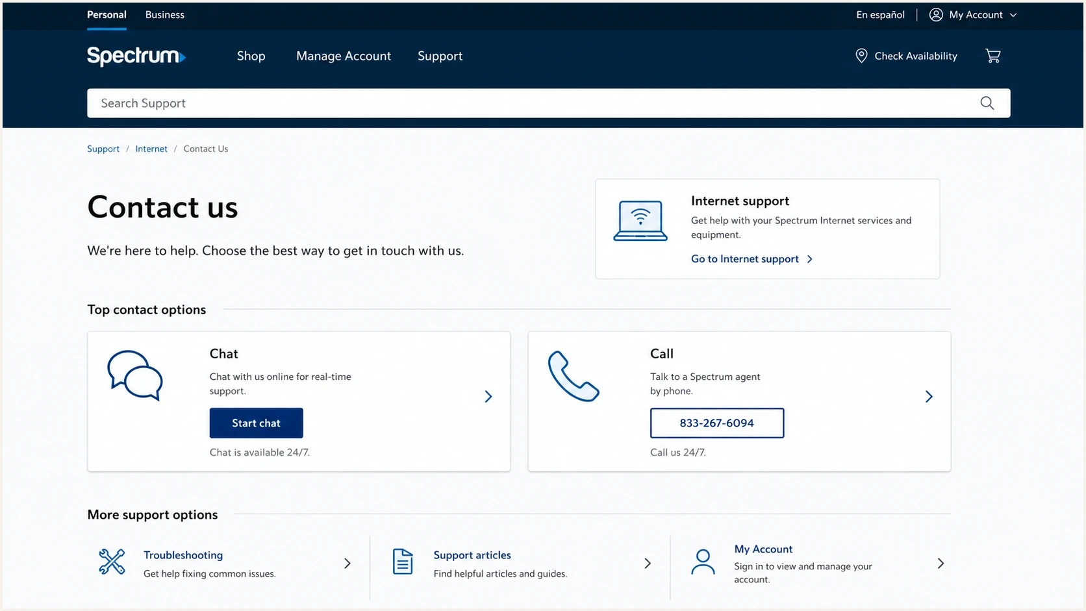The image size is (1086, 611).
Task: Open the Support articles link
Action: coord(472,555)
